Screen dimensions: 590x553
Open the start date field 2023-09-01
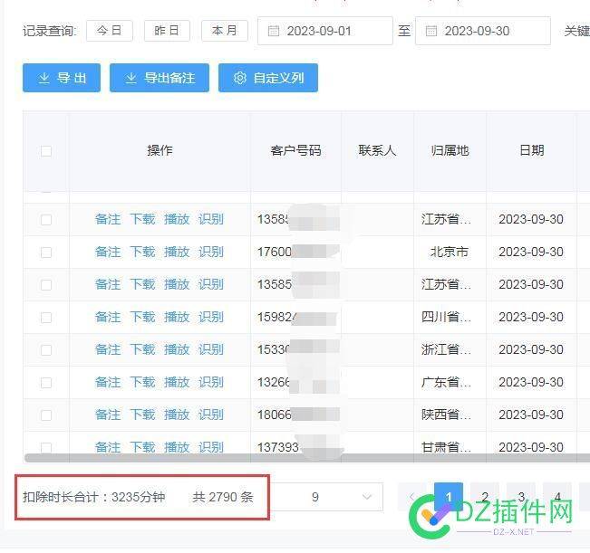click(325, 31)
